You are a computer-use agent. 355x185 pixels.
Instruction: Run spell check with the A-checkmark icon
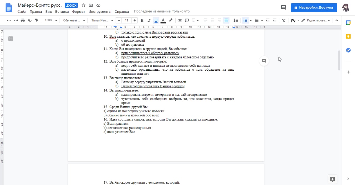pos(30,20)
